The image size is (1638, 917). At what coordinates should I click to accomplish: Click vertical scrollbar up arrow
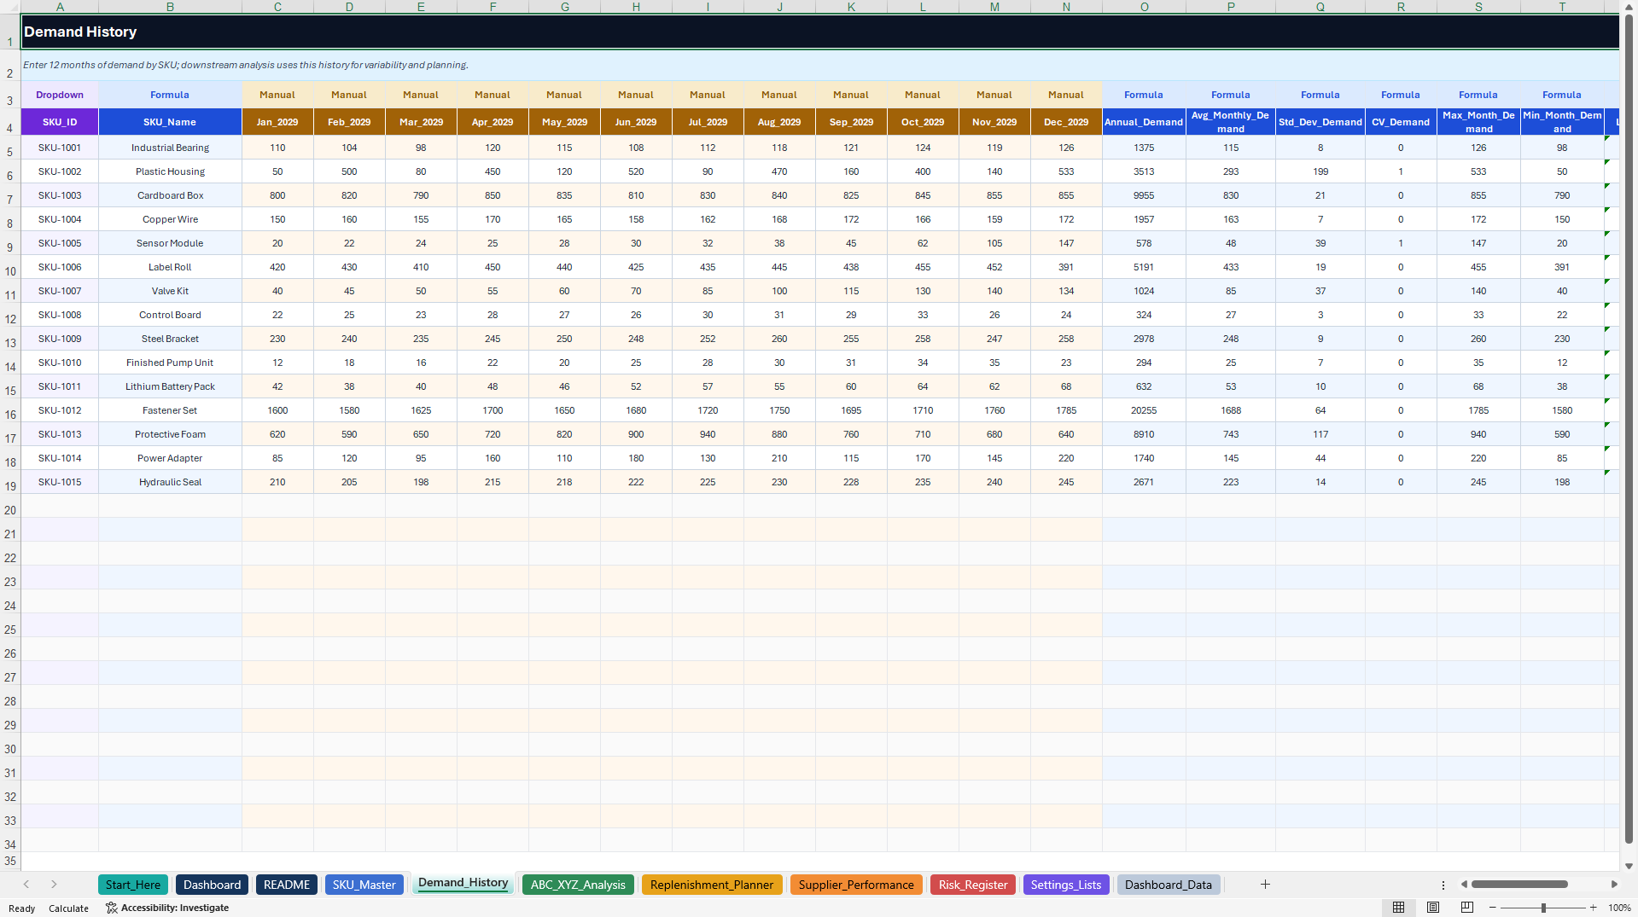point(1629,6)
